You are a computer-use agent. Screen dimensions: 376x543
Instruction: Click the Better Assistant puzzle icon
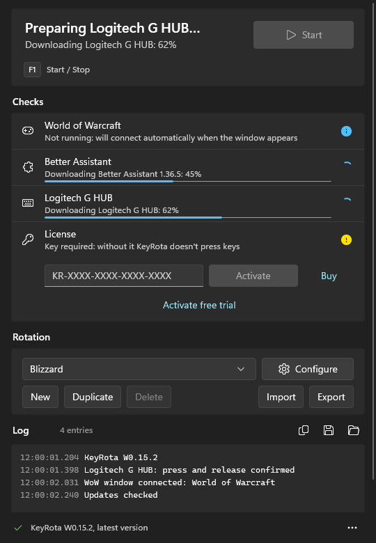pyautogui.click(x=28, y=167)
